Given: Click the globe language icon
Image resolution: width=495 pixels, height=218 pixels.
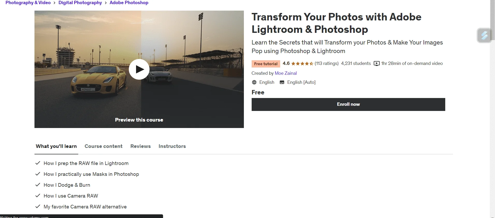Looking at the screenshot, I should [254, 82].
